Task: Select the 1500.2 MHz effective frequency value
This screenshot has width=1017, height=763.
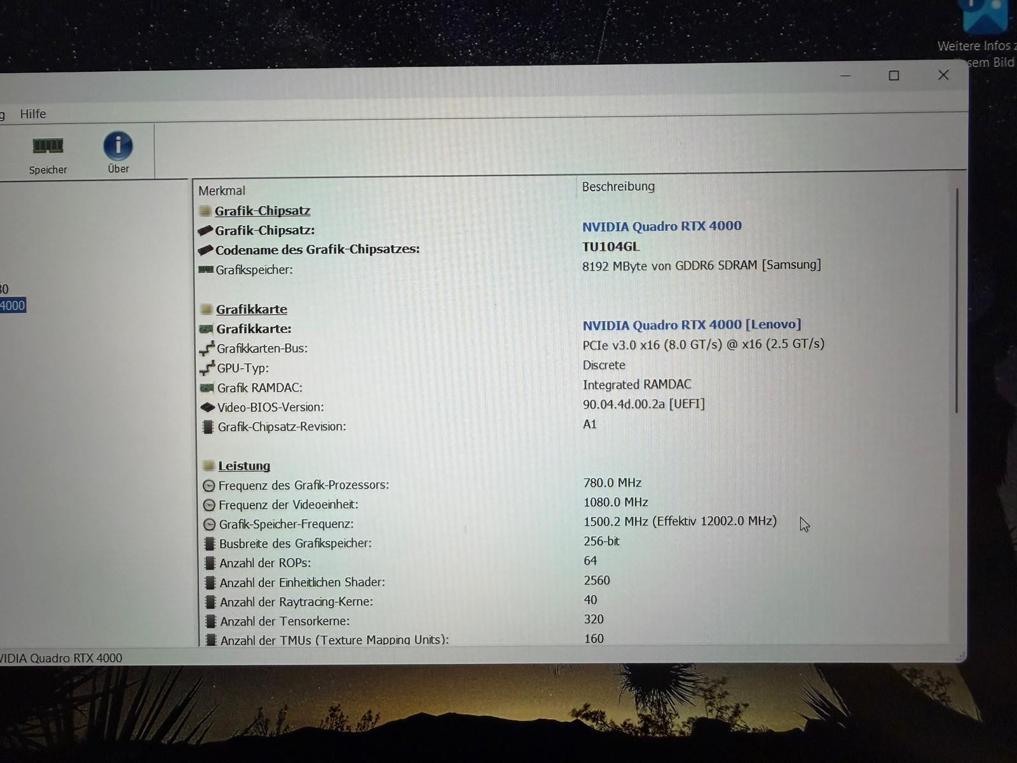Action: click(x=680, y=521)
